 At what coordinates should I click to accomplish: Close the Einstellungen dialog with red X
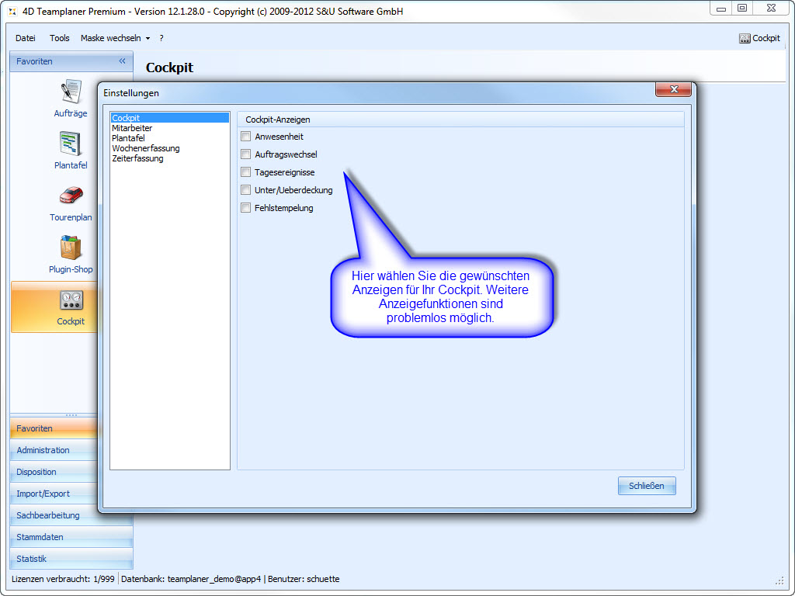[x=673, y=90]
